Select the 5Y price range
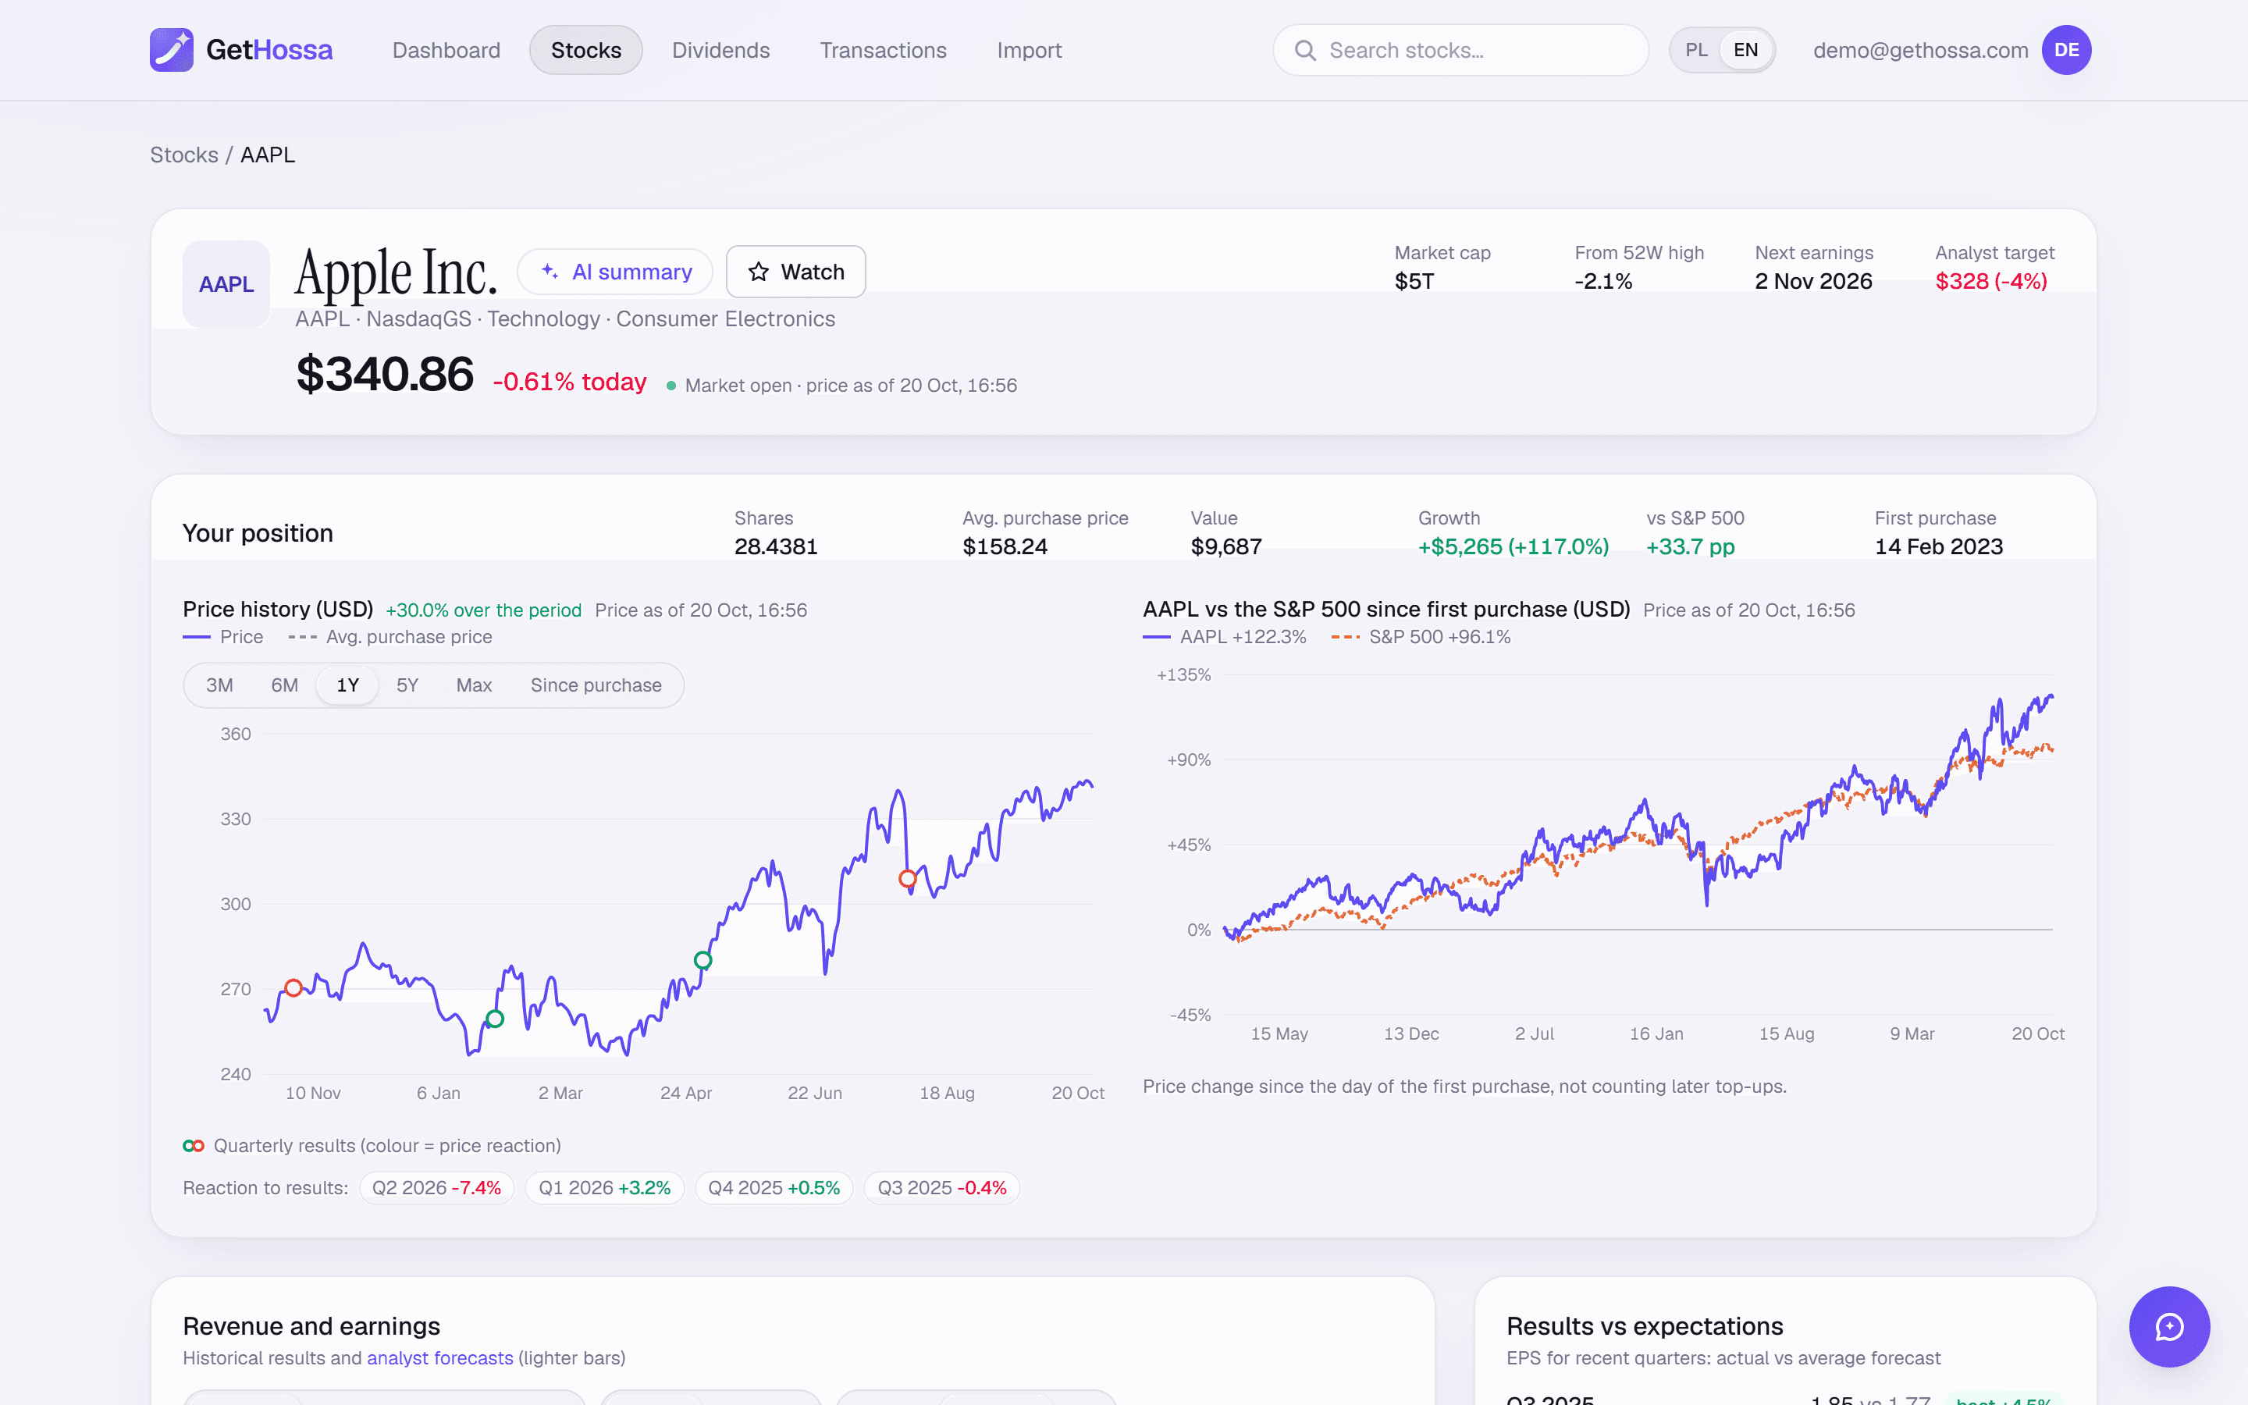 click(407, 685)
